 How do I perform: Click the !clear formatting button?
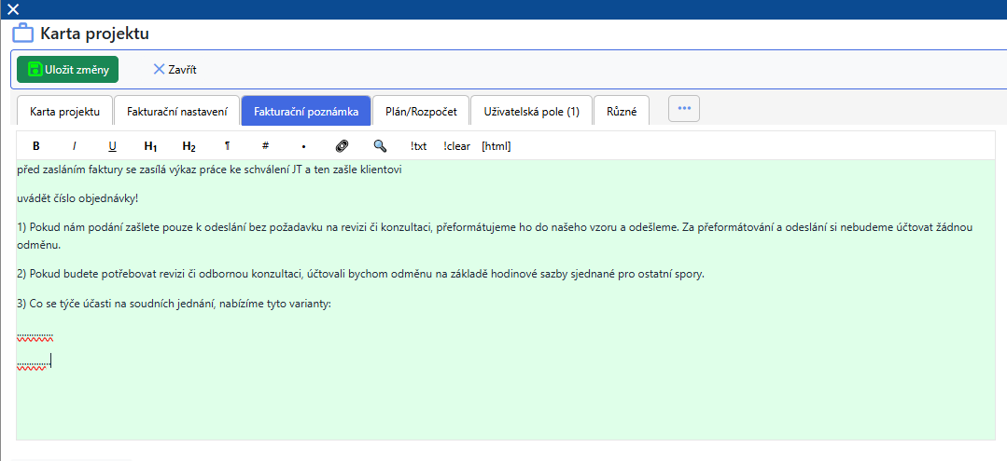(x=456, y=146)
